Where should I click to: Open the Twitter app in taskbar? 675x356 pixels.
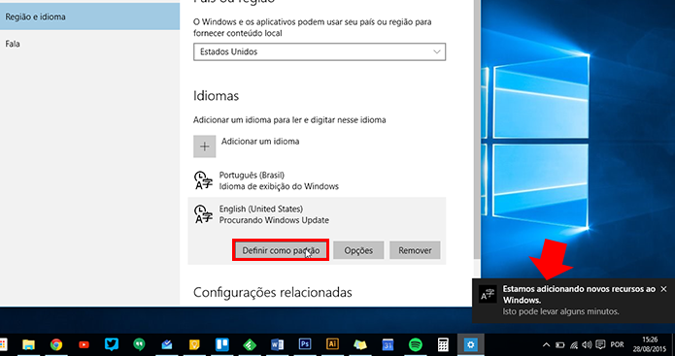(x=112, y=344)
